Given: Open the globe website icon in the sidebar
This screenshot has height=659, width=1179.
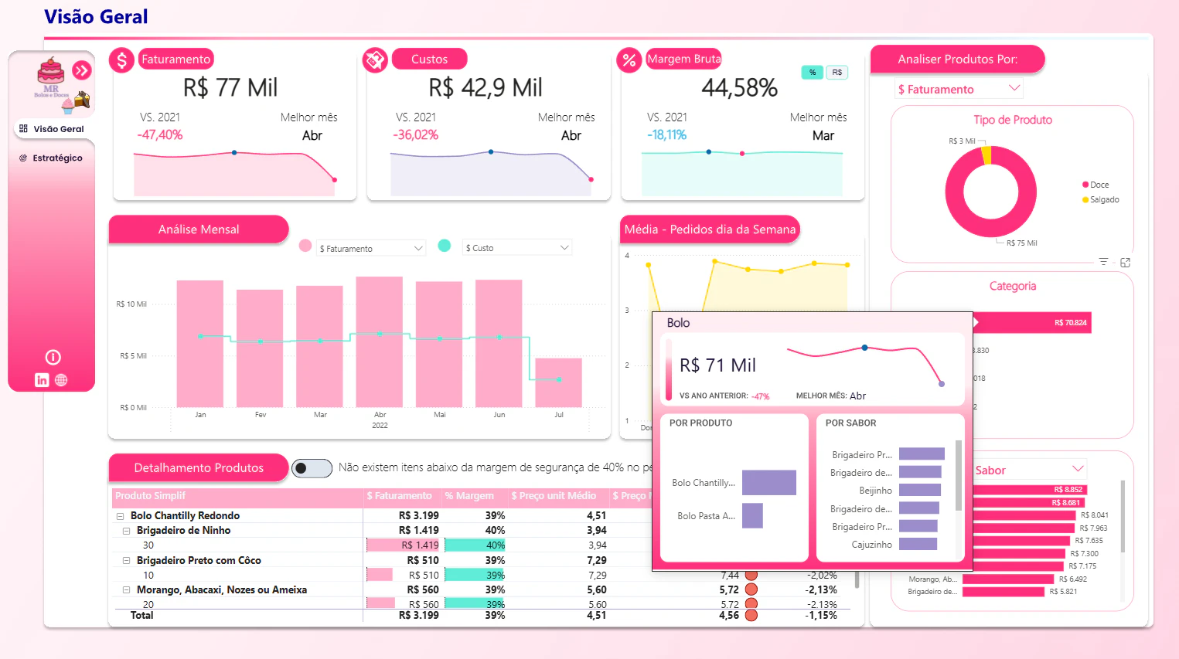Looking at the screenshot, I should click(61, 380).
